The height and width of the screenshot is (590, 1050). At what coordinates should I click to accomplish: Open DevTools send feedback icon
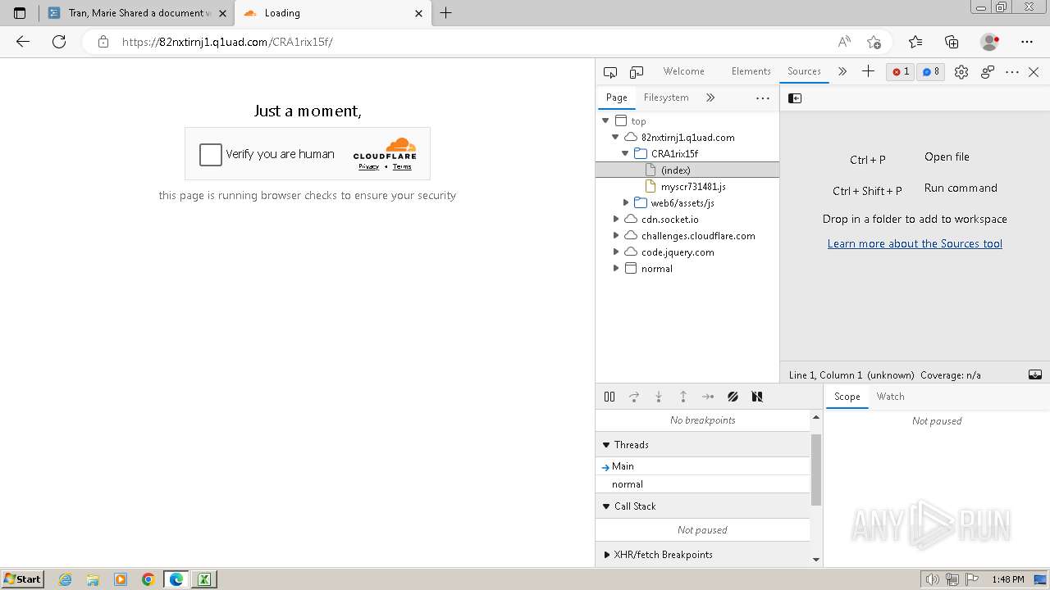988,72
